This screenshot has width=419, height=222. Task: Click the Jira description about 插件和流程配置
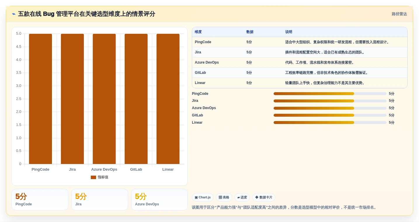point(325,52)
